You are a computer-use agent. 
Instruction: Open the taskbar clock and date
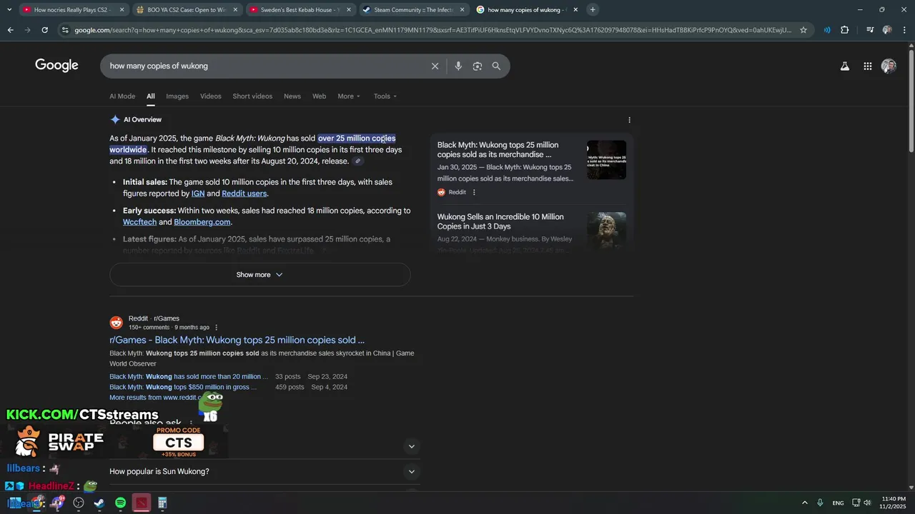click(894, 503)
